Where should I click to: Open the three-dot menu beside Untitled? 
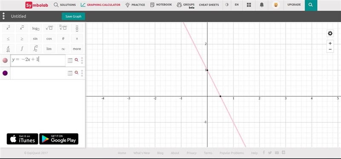(3, 16)
